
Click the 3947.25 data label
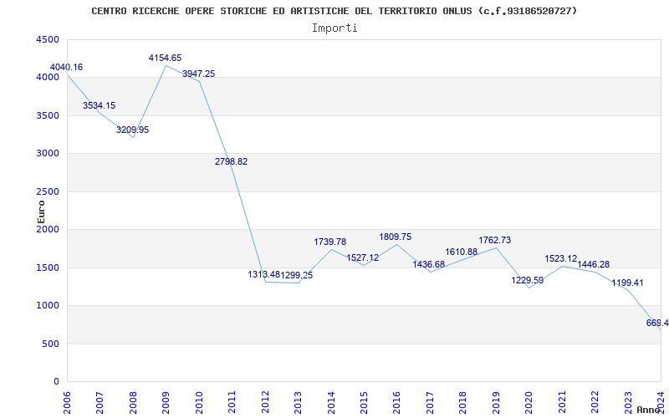199,74
